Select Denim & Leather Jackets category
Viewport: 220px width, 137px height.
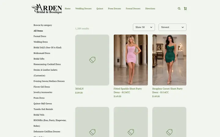tap(46, 72)
